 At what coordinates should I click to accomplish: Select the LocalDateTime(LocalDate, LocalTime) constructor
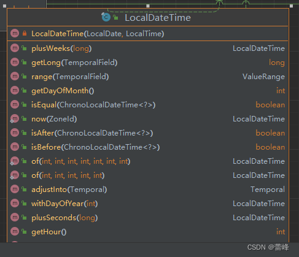click(98, 34)
